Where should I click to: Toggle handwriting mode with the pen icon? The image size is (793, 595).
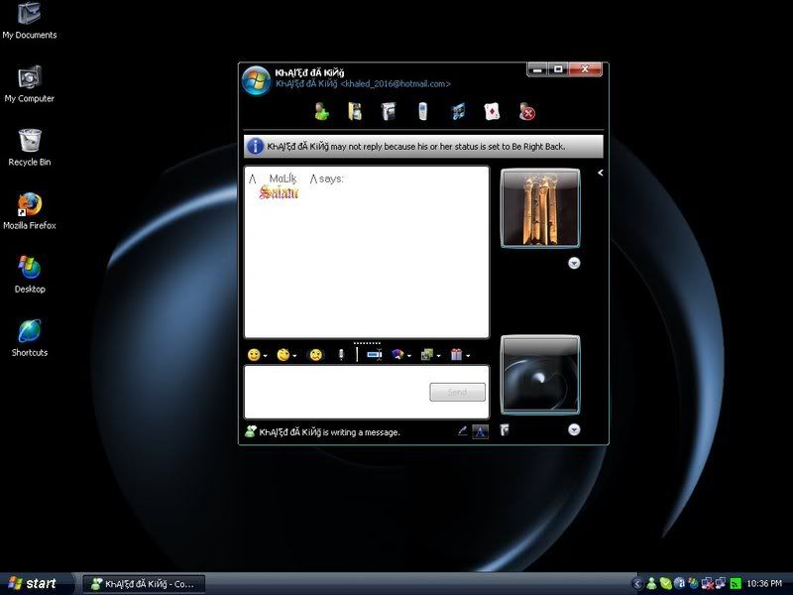(462, 431)
